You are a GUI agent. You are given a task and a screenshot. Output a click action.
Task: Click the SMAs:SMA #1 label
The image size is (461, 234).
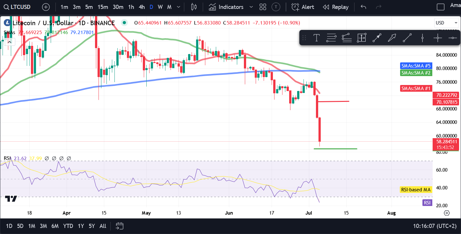pyautogui.click(x=416, y=89)
